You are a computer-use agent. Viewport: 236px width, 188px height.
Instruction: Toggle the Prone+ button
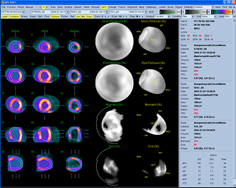(64, 17)
